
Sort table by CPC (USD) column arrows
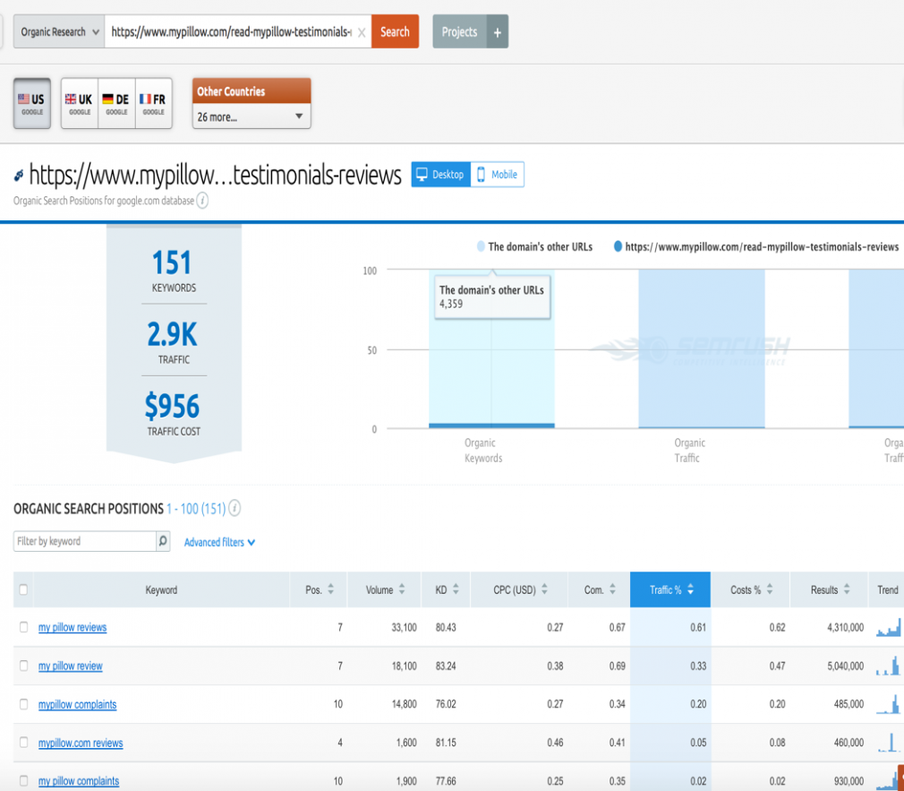click(x=544, y=589)
